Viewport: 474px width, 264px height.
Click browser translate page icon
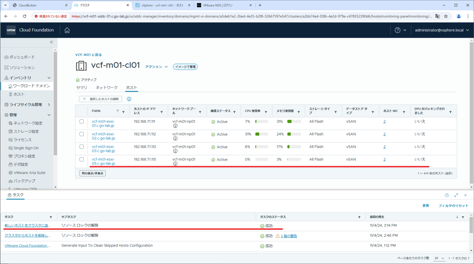437,16
